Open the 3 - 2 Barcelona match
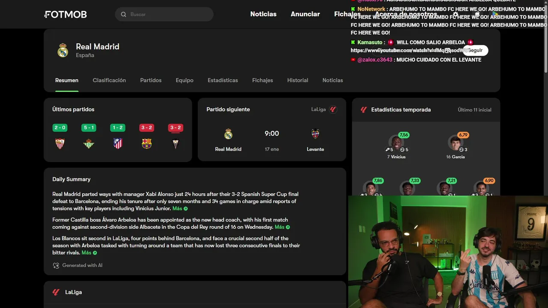The width and height of the screenshot is (548, 308). click(146, 136)
